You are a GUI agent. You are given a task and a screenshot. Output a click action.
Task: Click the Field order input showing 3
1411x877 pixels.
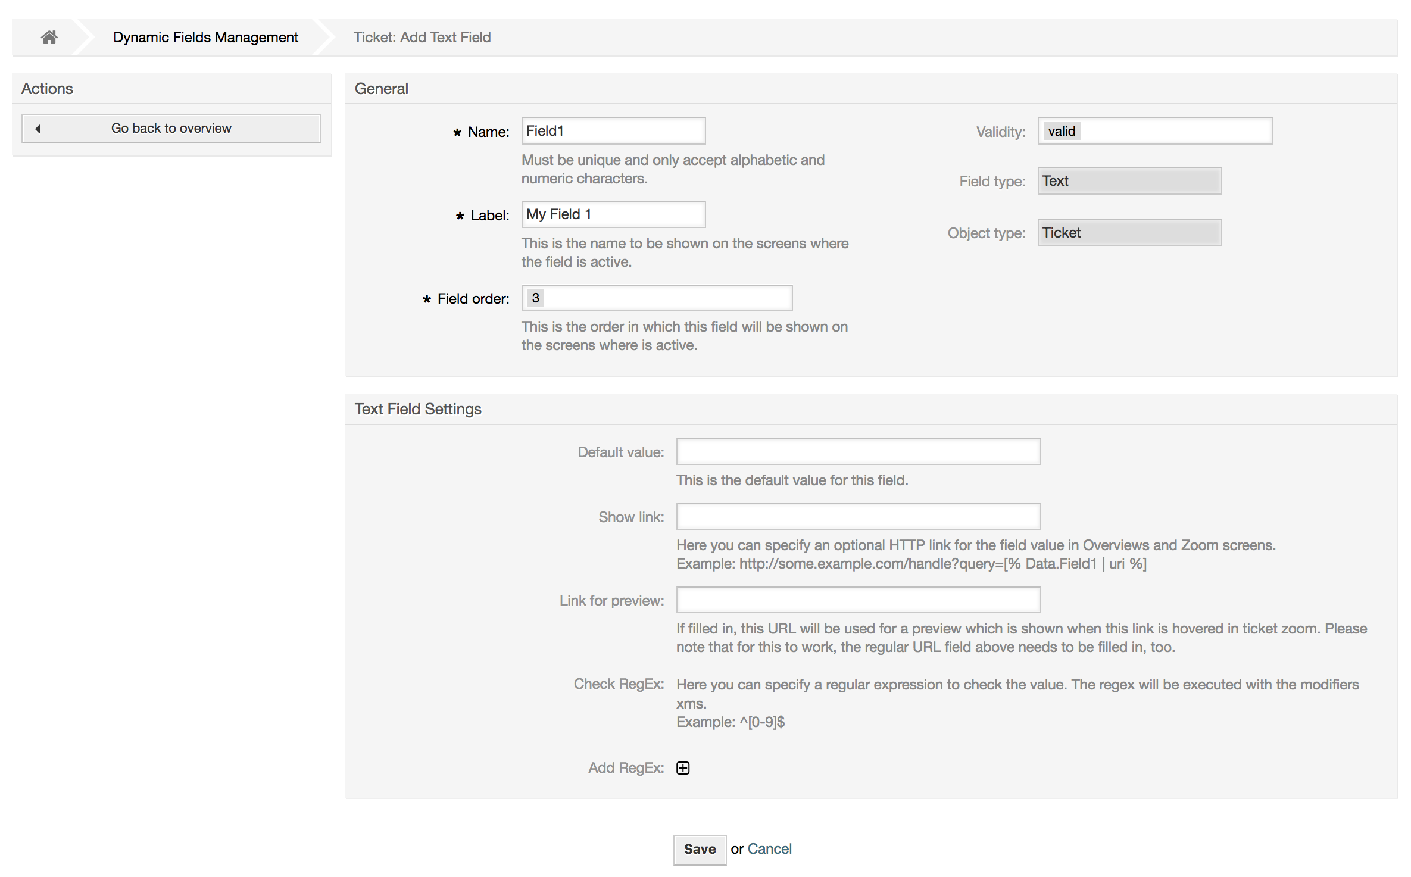pyautogui.click(x=657, y=298)
